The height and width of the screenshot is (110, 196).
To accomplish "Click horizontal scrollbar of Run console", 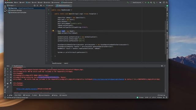I will tap(40, 93).
